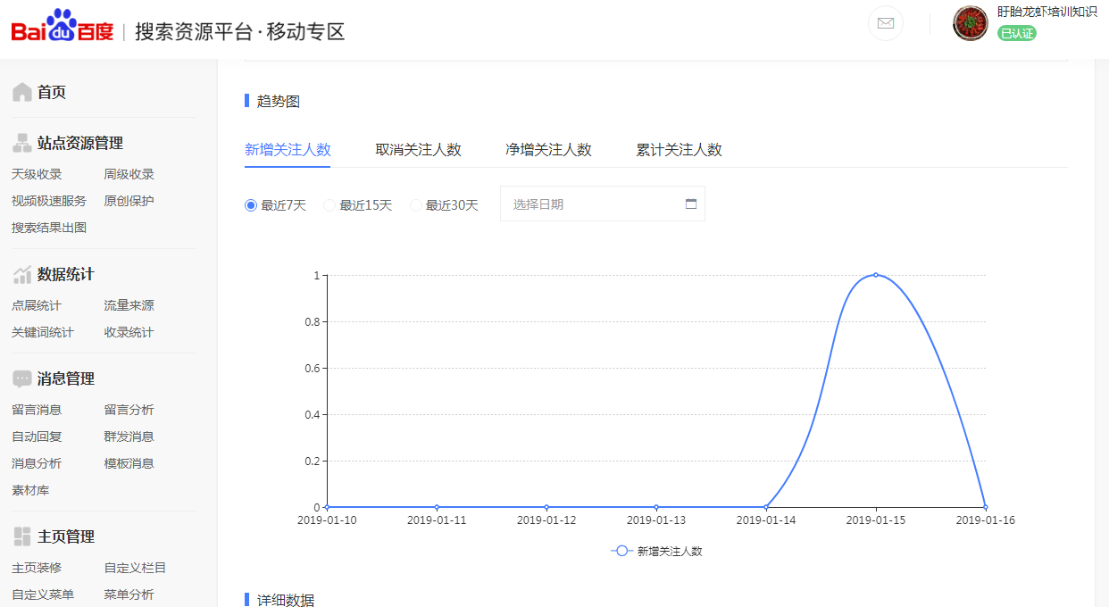Click the 详细数据 section title
The image size is (1109, 607).
tap(286, 600)
